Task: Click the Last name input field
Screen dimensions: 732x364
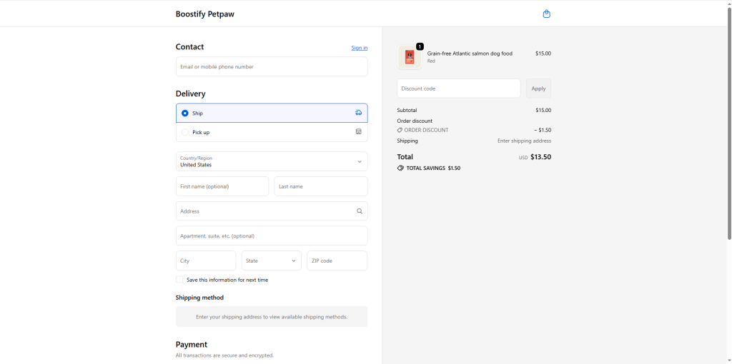Action: 321,186
